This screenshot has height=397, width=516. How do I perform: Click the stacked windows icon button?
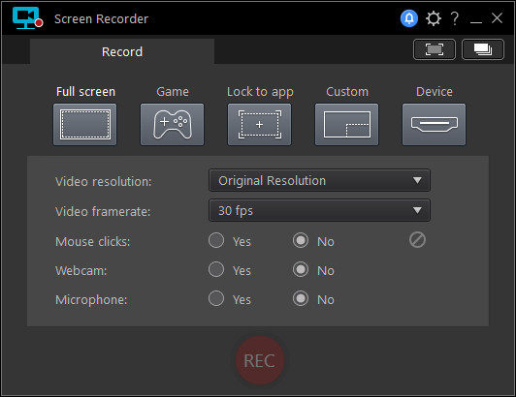pyautogui.click(x=483, y=49)
